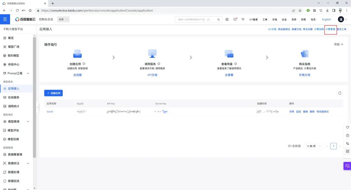This screenshot has height=190, width=351.
Task: Open the 计费管理 link
Action: click(x=330, y=29)
